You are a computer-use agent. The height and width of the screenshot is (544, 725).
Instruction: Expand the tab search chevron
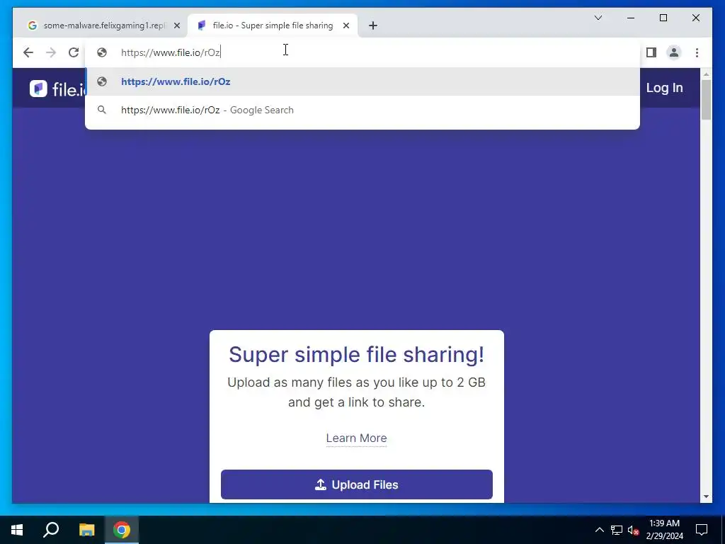[598, 18]
